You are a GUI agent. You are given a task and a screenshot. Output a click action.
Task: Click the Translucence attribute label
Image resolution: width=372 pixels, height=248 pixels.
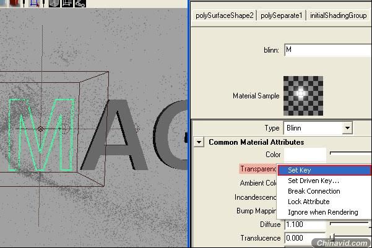(x=261, y=238)
